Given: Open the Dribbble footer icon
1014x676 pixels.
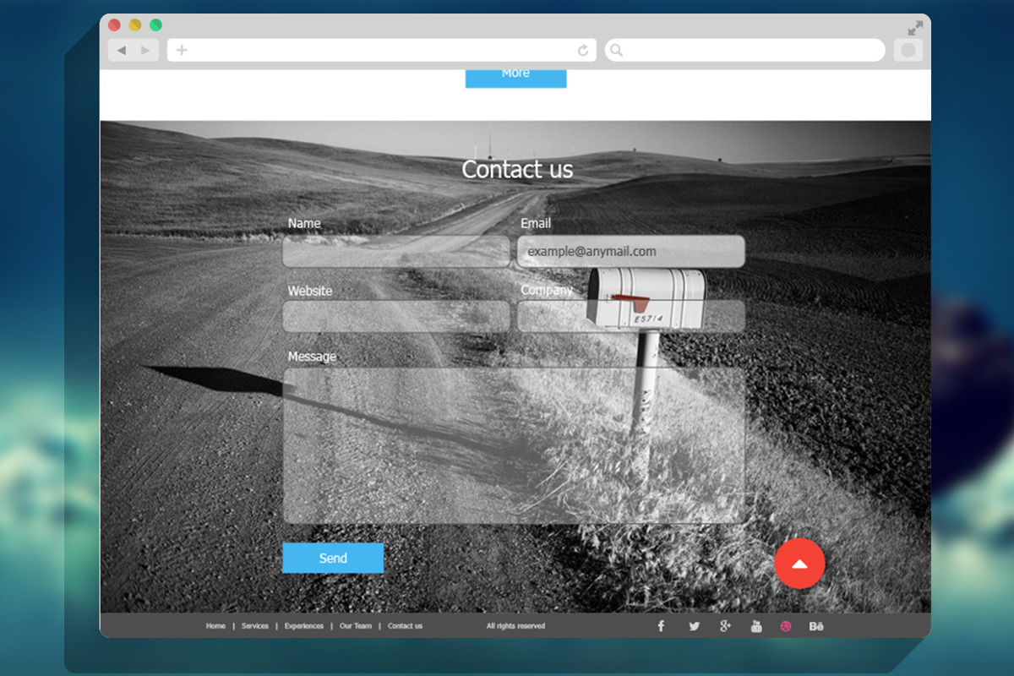Looking at the screenshot, I should click(x=786, y=626).
